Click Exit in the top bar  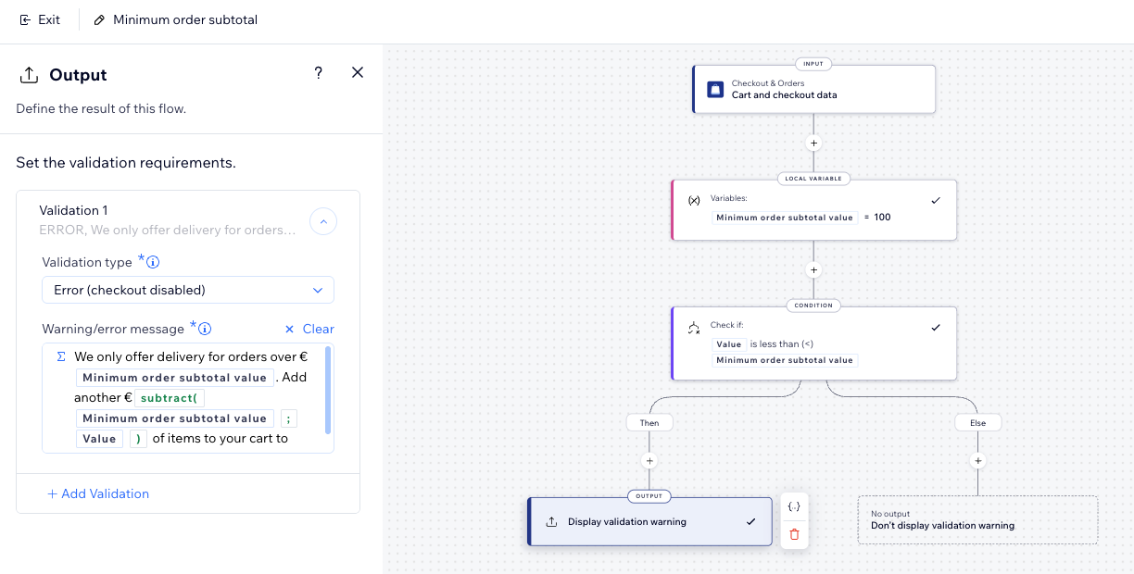click(x=40, y=19)
